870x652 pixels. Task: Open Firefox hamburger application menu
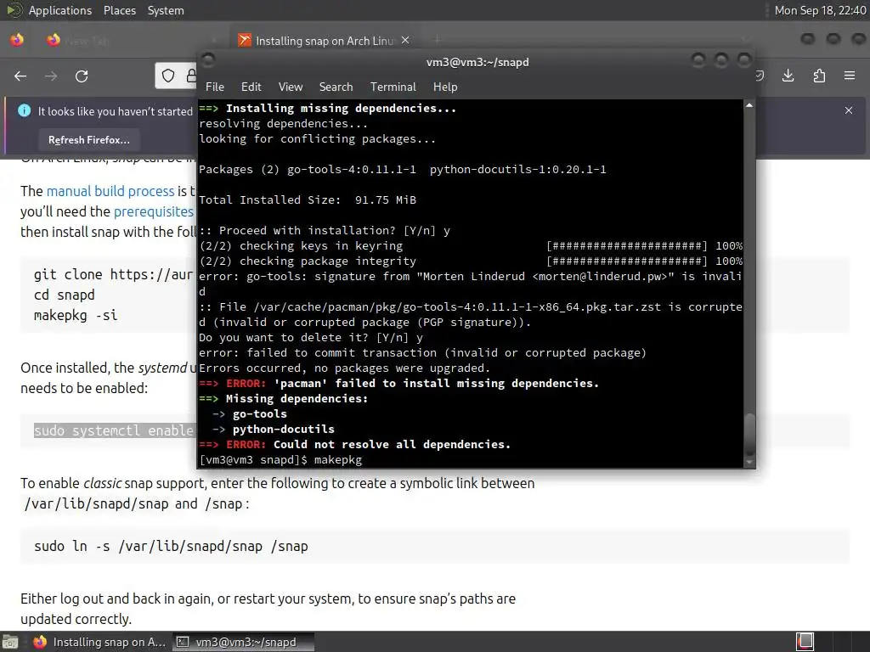(x=850, y=76)
